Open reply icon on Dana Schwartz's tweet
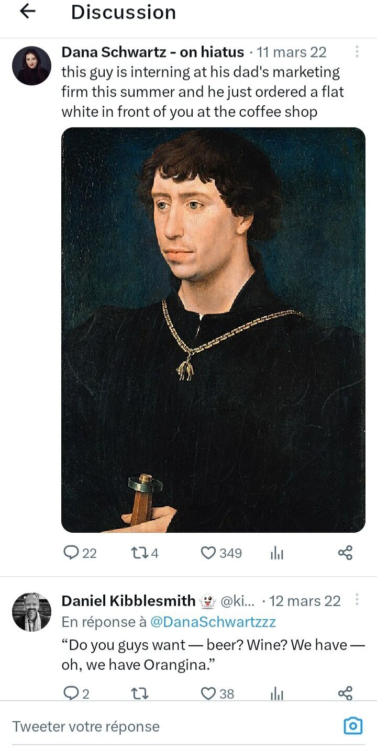Image resolution: width=377 pixels, height=750 pixels. click(x=70, y=553)
